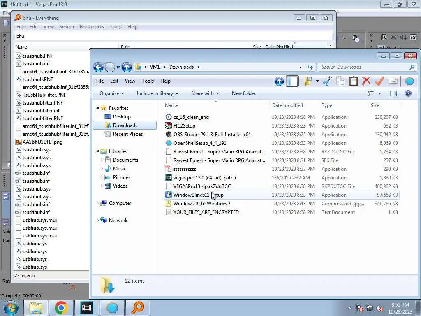
Task: Select the Videos library
Action: tap(120, 186)
